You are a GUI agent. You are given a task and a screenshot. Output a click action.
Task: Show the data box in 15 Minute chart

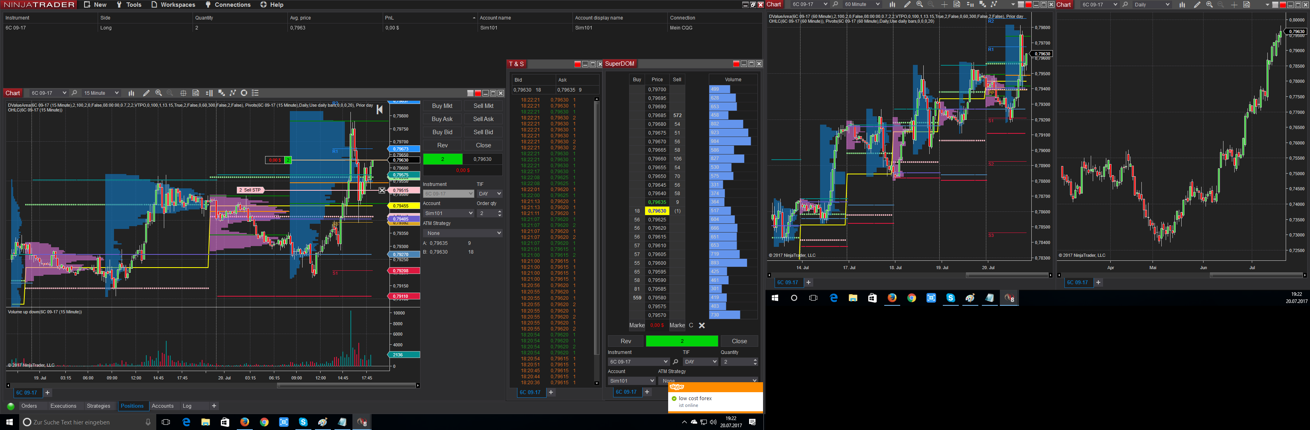(196, 93)
